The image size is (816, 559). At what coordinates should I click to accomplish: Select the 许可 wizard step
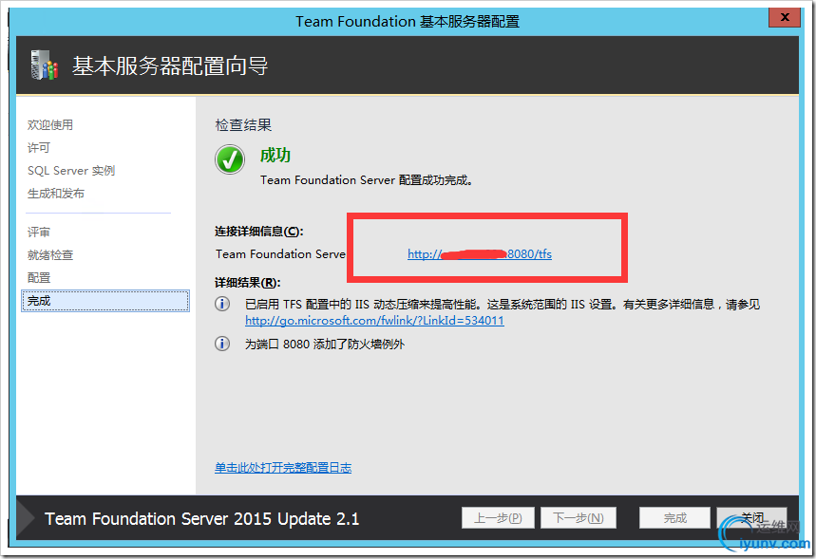(x=39, y=148)
